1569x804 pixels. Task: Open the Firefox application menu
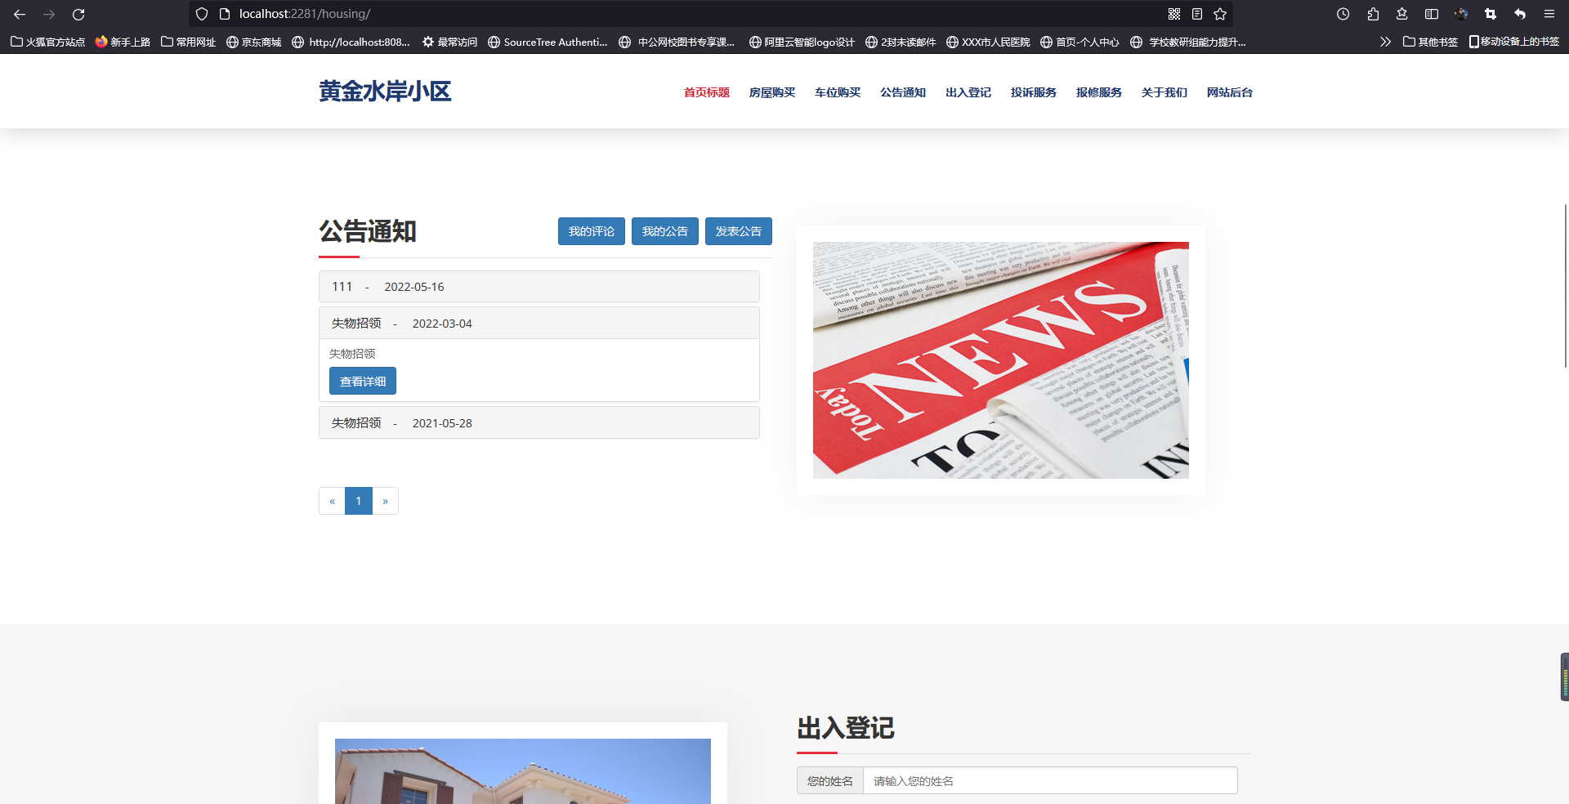point(1549,14)
